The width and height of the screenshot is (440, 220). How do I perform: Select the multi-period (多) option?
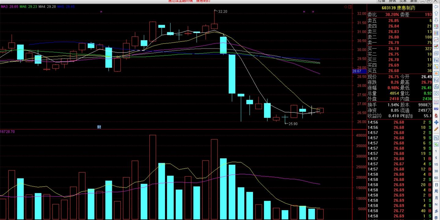point(436,211)
